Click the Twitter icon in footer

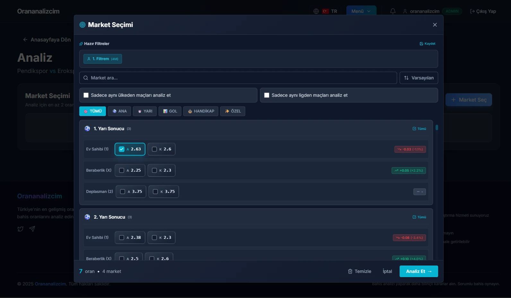point(21,229)
